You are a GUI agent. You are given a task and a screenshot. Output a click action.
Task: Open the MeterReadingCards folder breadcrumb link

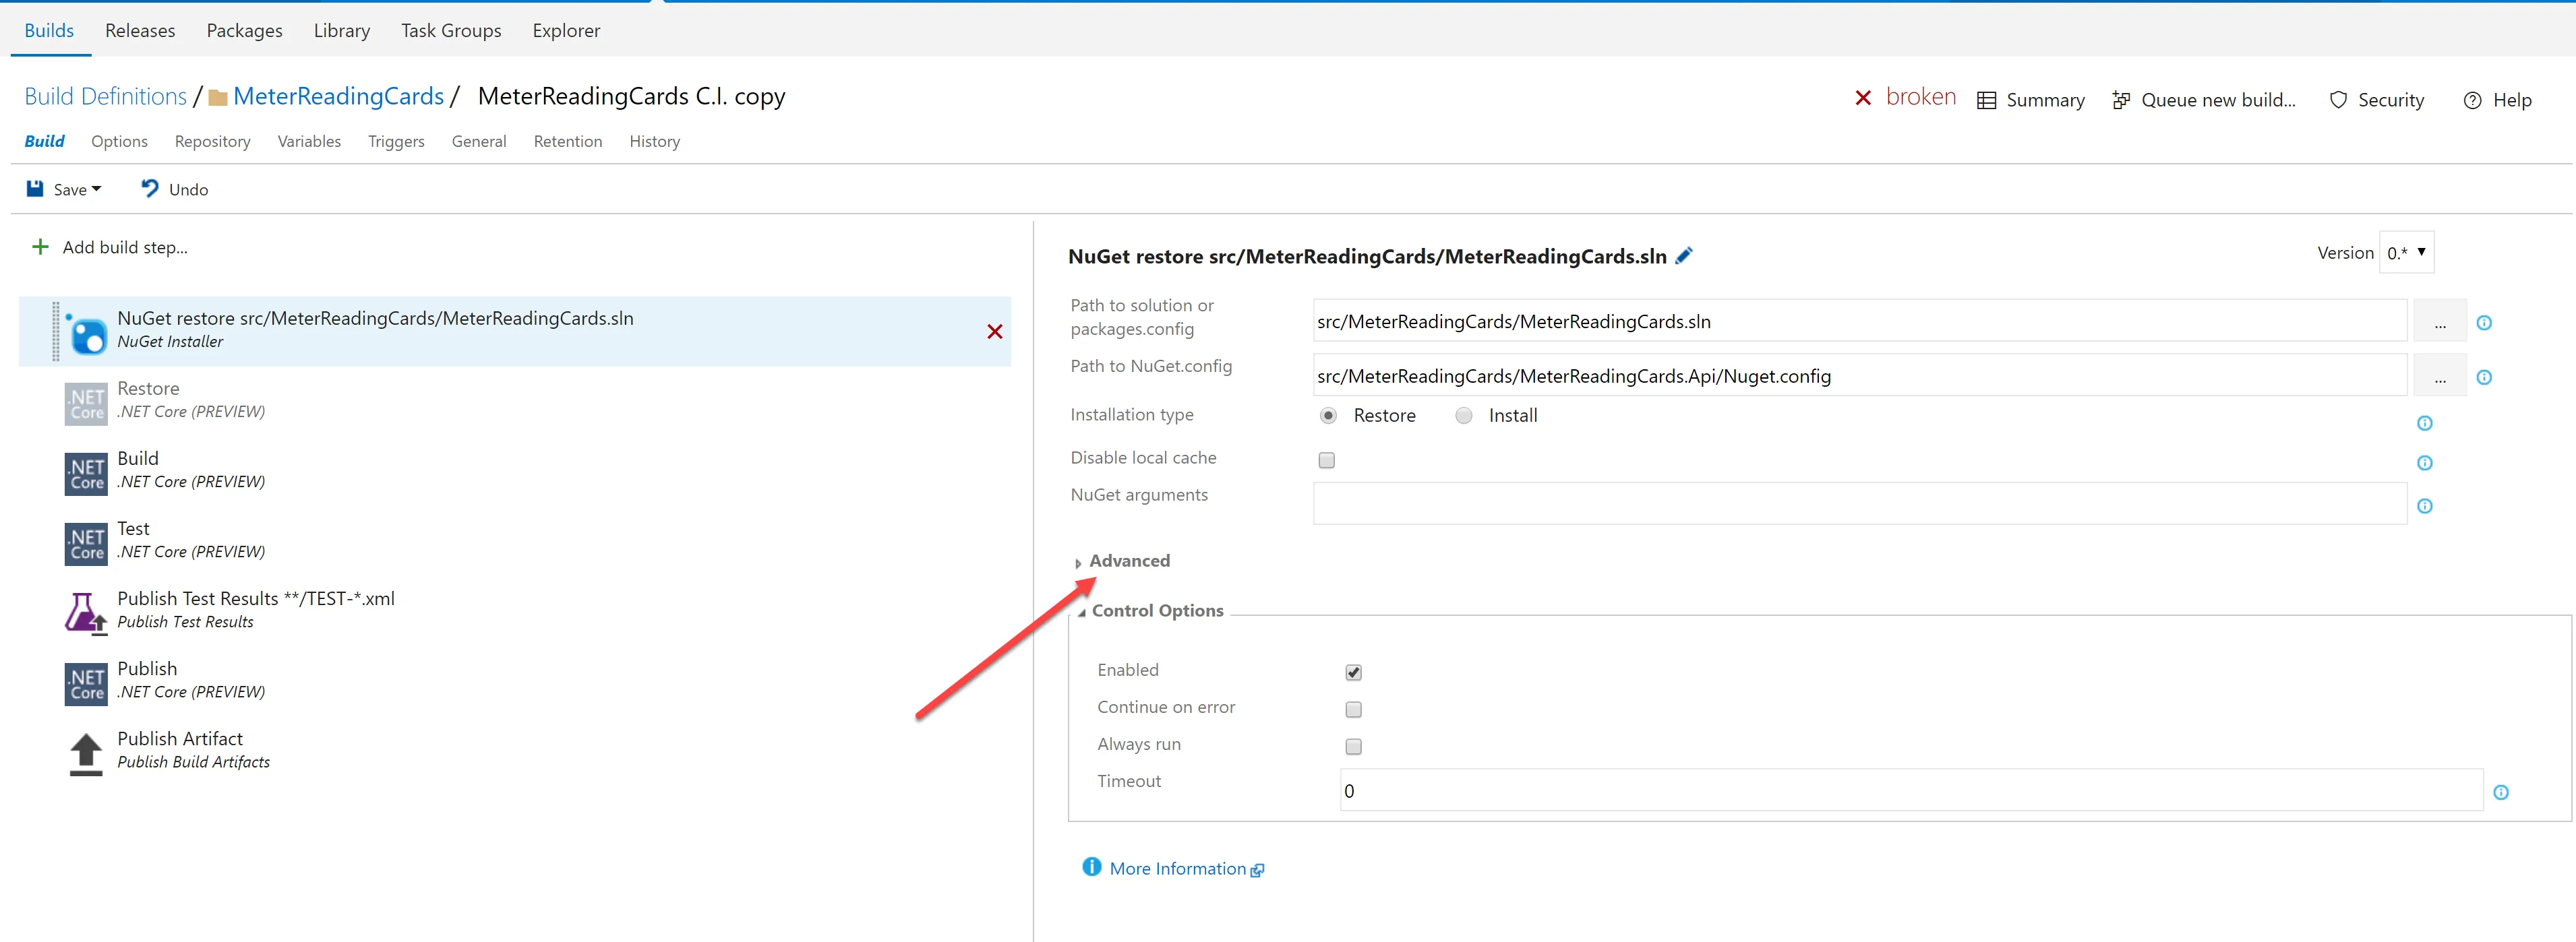(338, 96)
